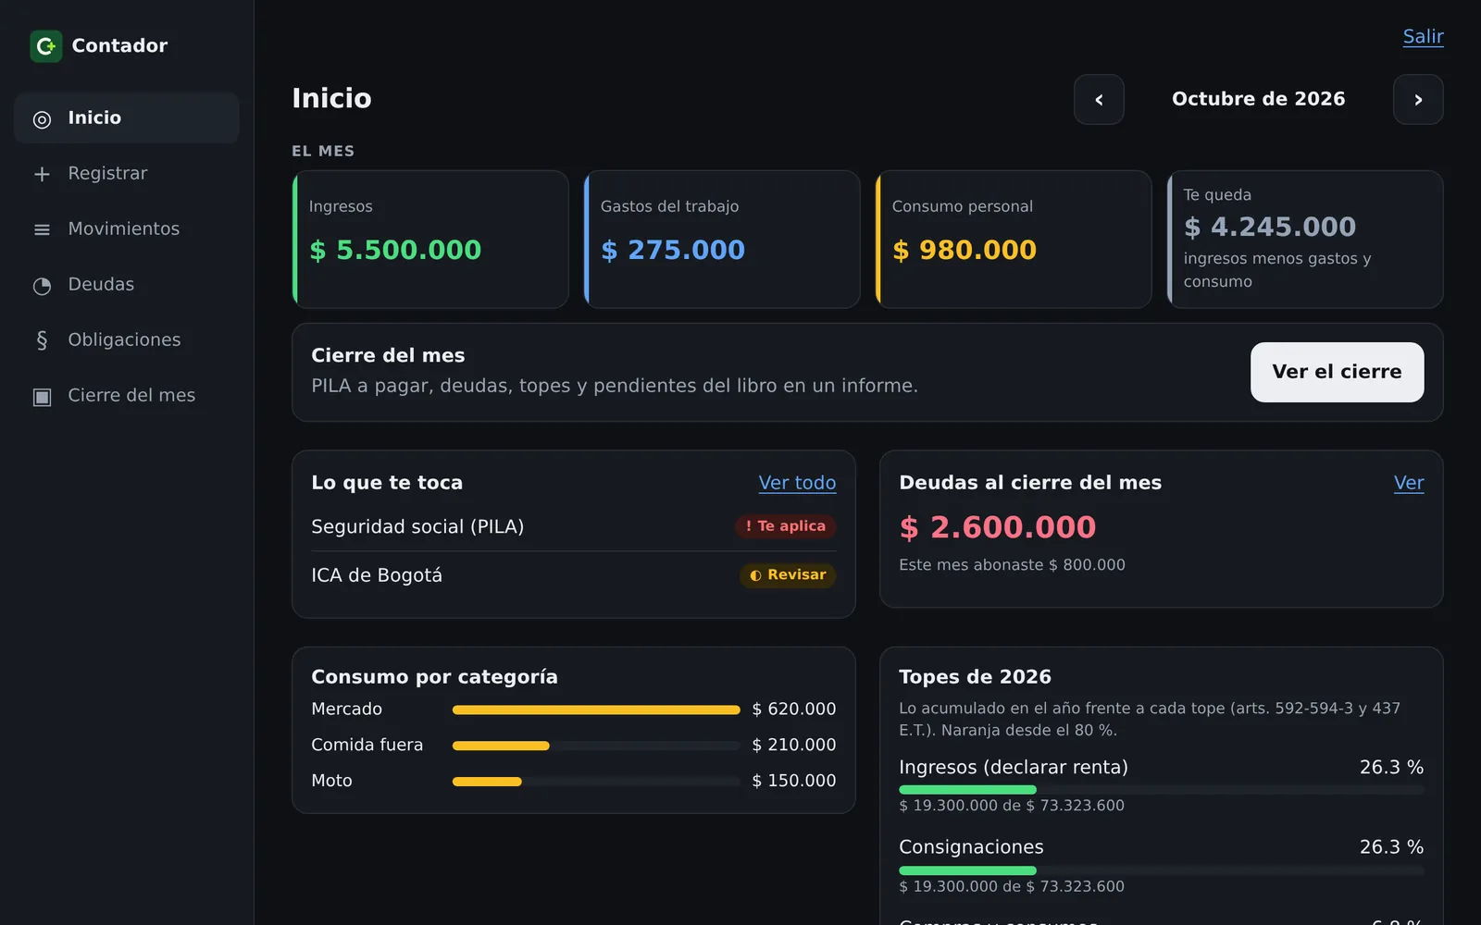Click the $ 620.000 Mercado value

pos(794,709)
